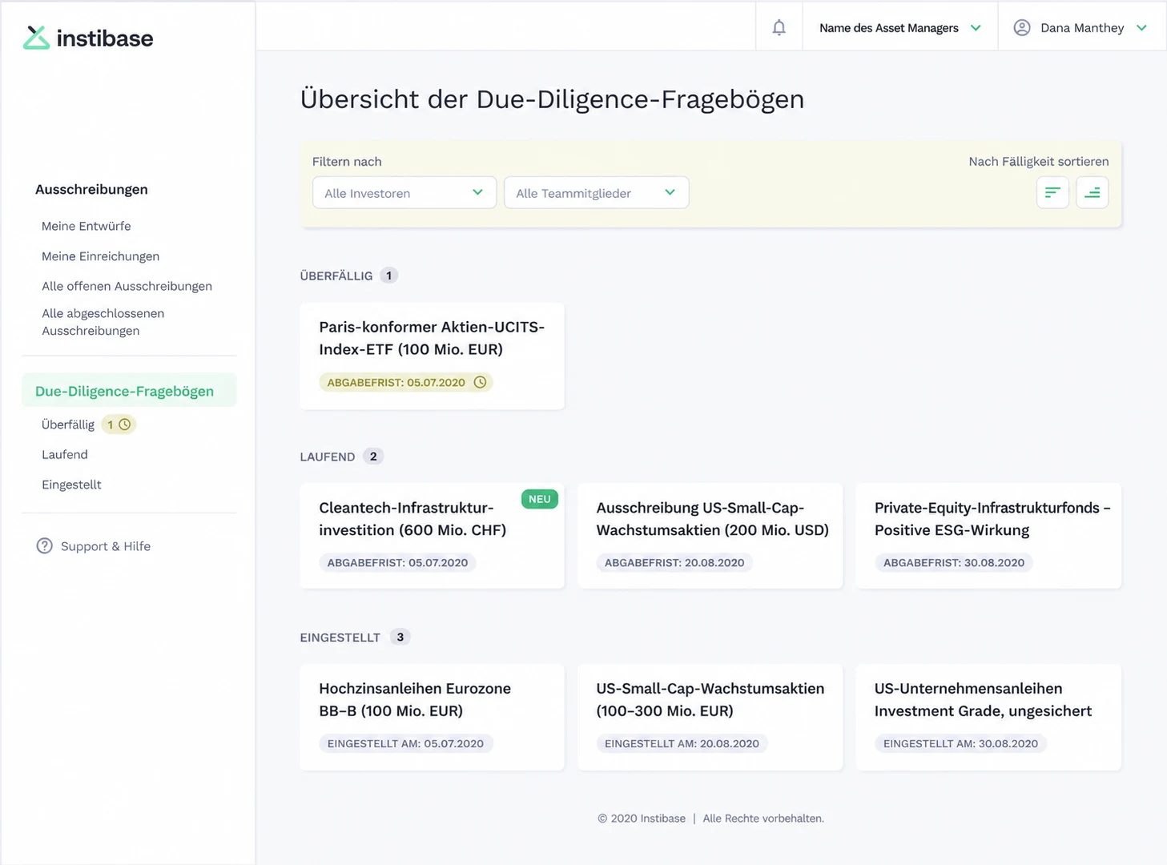Click the Support & Hilfe question mark icon
The width and height of the screenshot is (1167, 865).
[45, 546]
